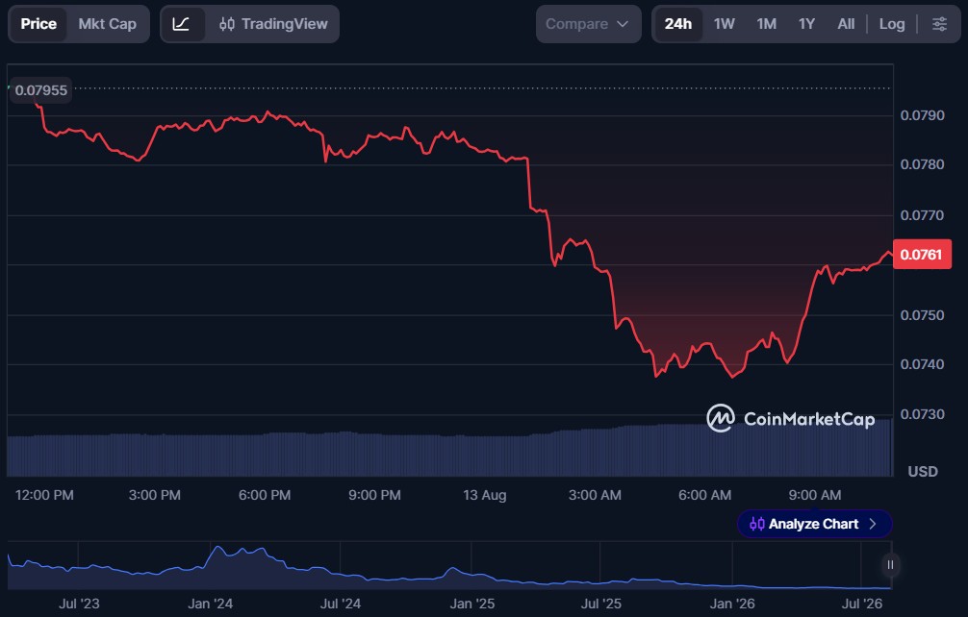
Task: Click the 13 Aug date axis label
Action: click(485, 495)
